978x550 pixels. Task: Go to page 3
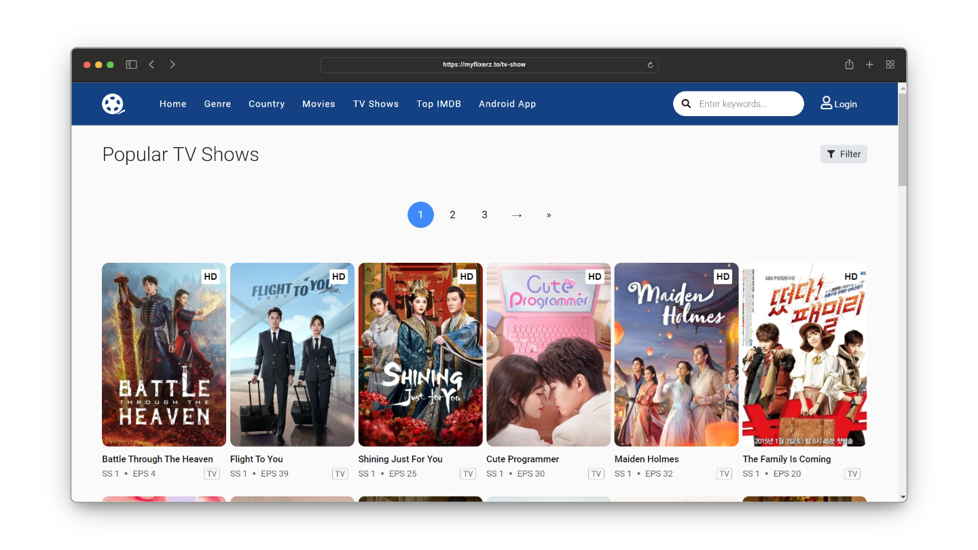point(484,215)
